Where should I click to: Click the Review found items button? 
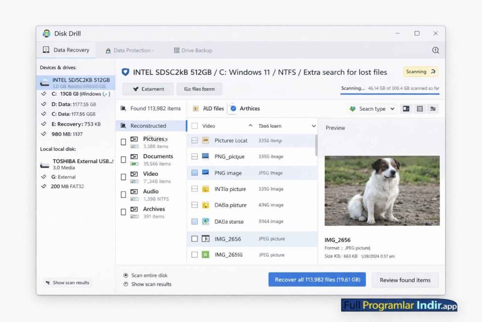click(x=405, y=280)
